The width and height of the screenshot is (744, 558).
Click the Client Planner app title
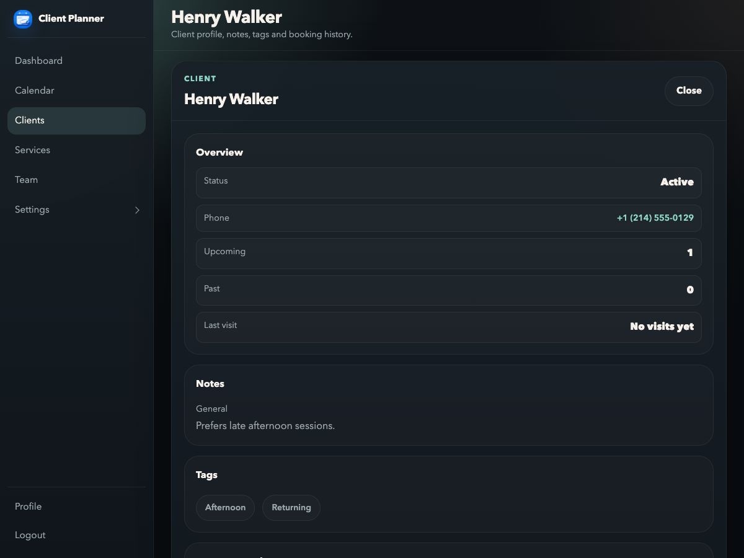click(x=71, y=19)
